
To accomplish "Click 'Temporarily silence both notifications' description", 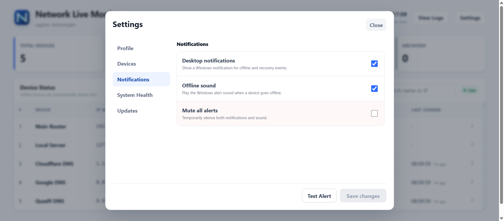I will click(225, 118).
